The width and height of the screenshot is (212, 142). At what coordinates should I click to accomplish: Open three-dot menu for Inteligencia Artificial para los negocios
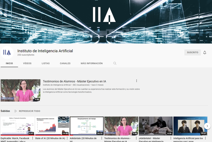tap(206, 138)
